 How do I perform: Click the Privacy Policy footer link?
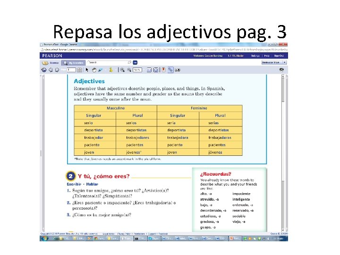click(x=124, y=234)
